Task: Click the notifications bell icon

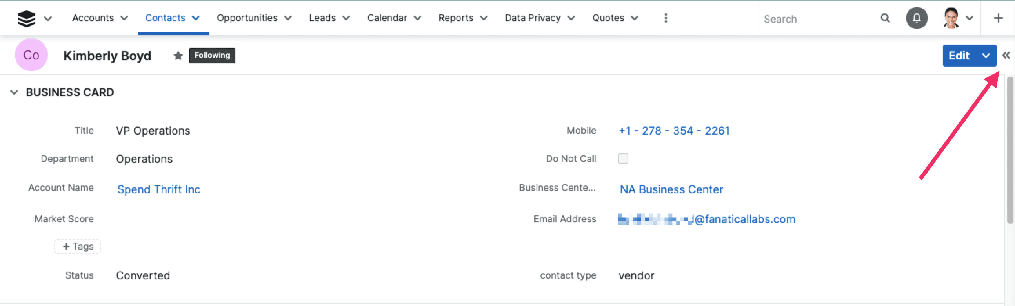Action: tap(917, 18)
